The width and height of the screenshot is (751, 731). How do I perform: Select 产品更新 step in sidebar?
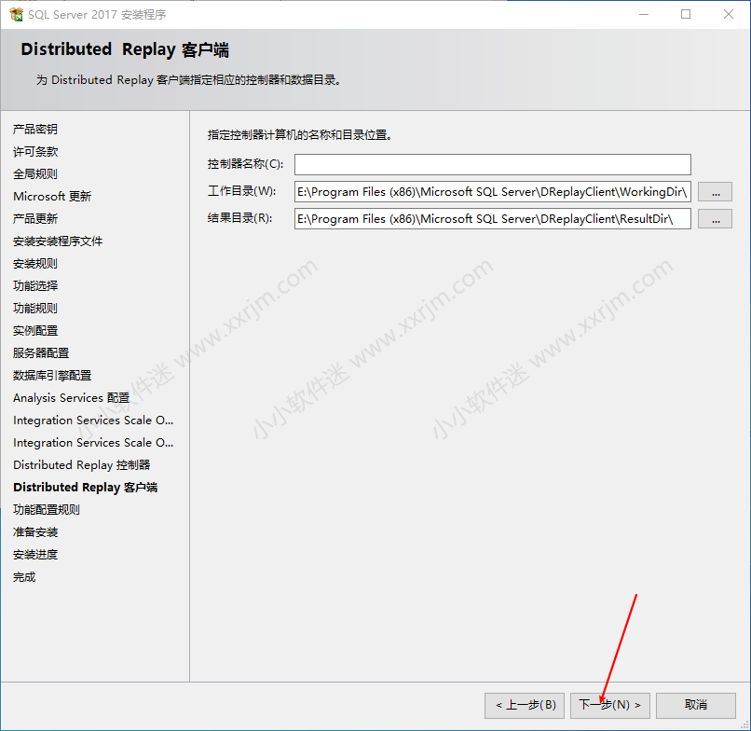35,218
